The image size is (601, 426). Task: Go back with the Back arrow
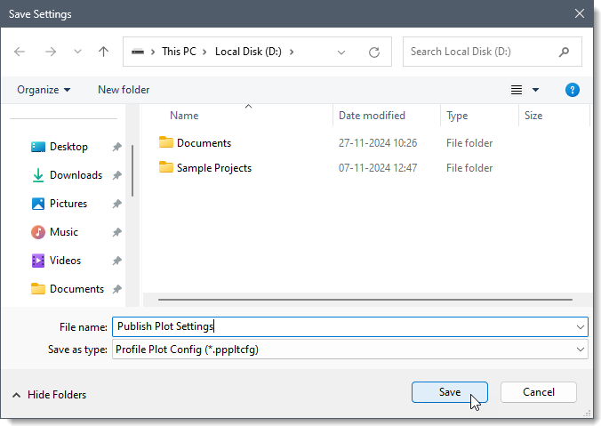click(x=20, y=52)
